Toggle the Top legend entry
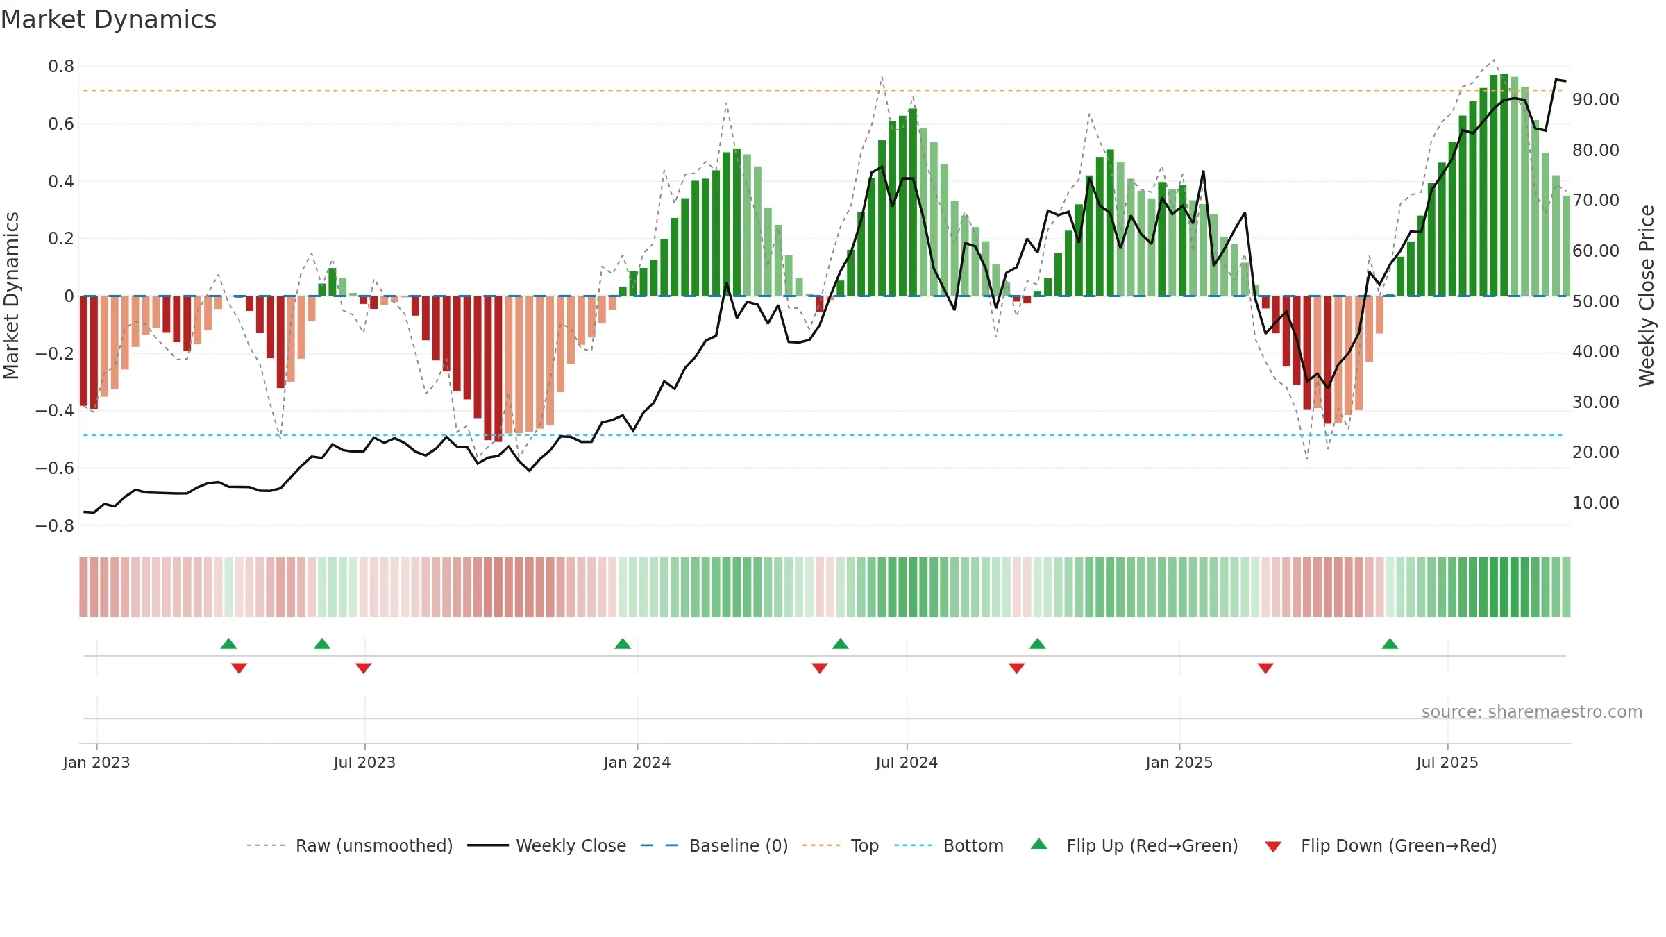The height and width of the screenshot is (937, 1666). pos(840,845)
